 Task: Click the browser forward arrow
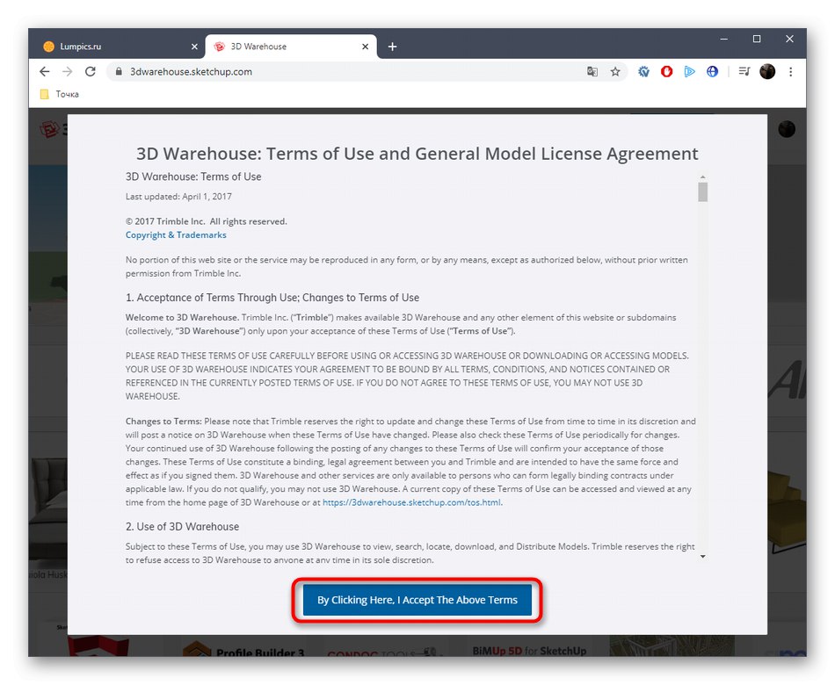67,71
